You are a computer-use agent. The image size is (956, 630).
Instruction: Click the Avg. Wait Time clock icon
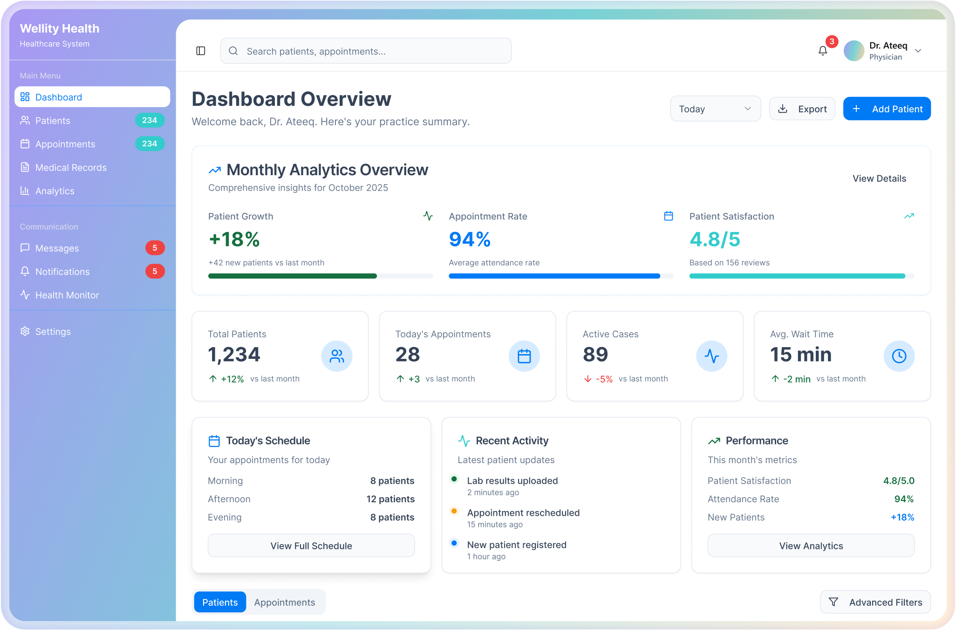[899, 356]
